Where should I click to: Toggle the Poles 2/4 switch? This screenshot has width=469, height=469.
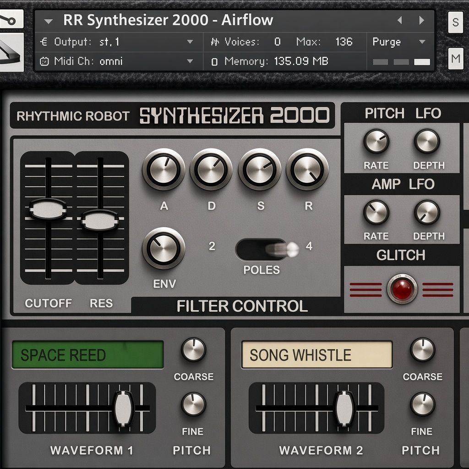pyautogui.click(x=267, y=250)
